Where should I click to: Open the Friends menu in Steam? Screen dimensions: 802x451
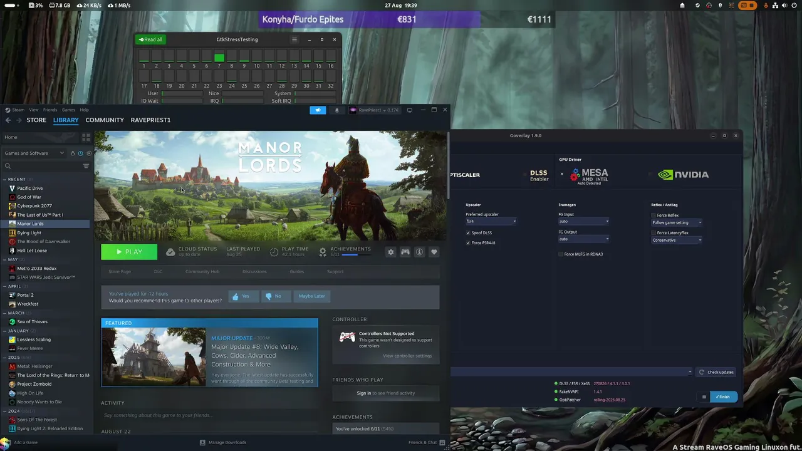click(49, 110)
